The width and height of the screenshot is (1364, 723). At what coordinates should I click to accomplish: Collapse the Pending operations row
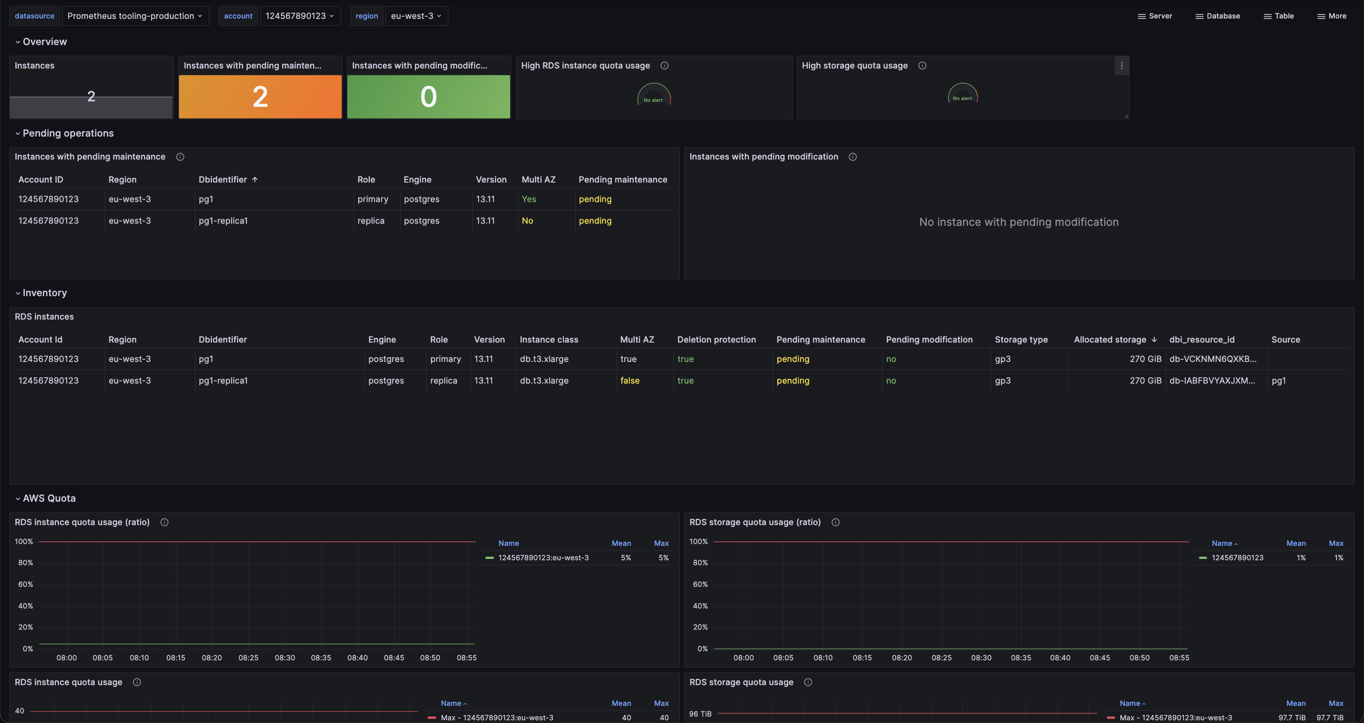(x=68, y=133)
